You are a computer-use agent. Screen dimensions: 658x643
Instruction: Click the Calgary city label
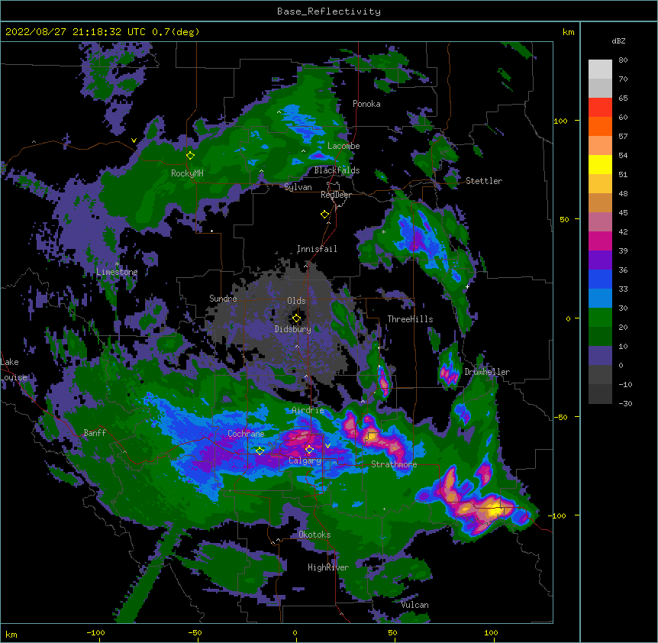click(x=305, y=460)
